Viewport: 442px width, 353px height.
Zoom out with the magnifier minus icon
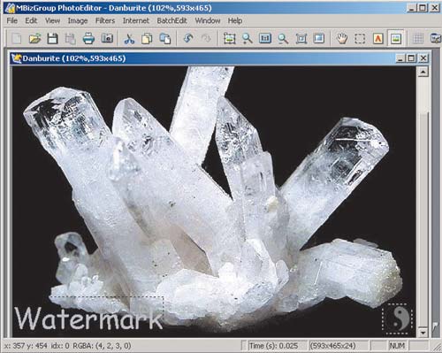(x=283, y=38)
